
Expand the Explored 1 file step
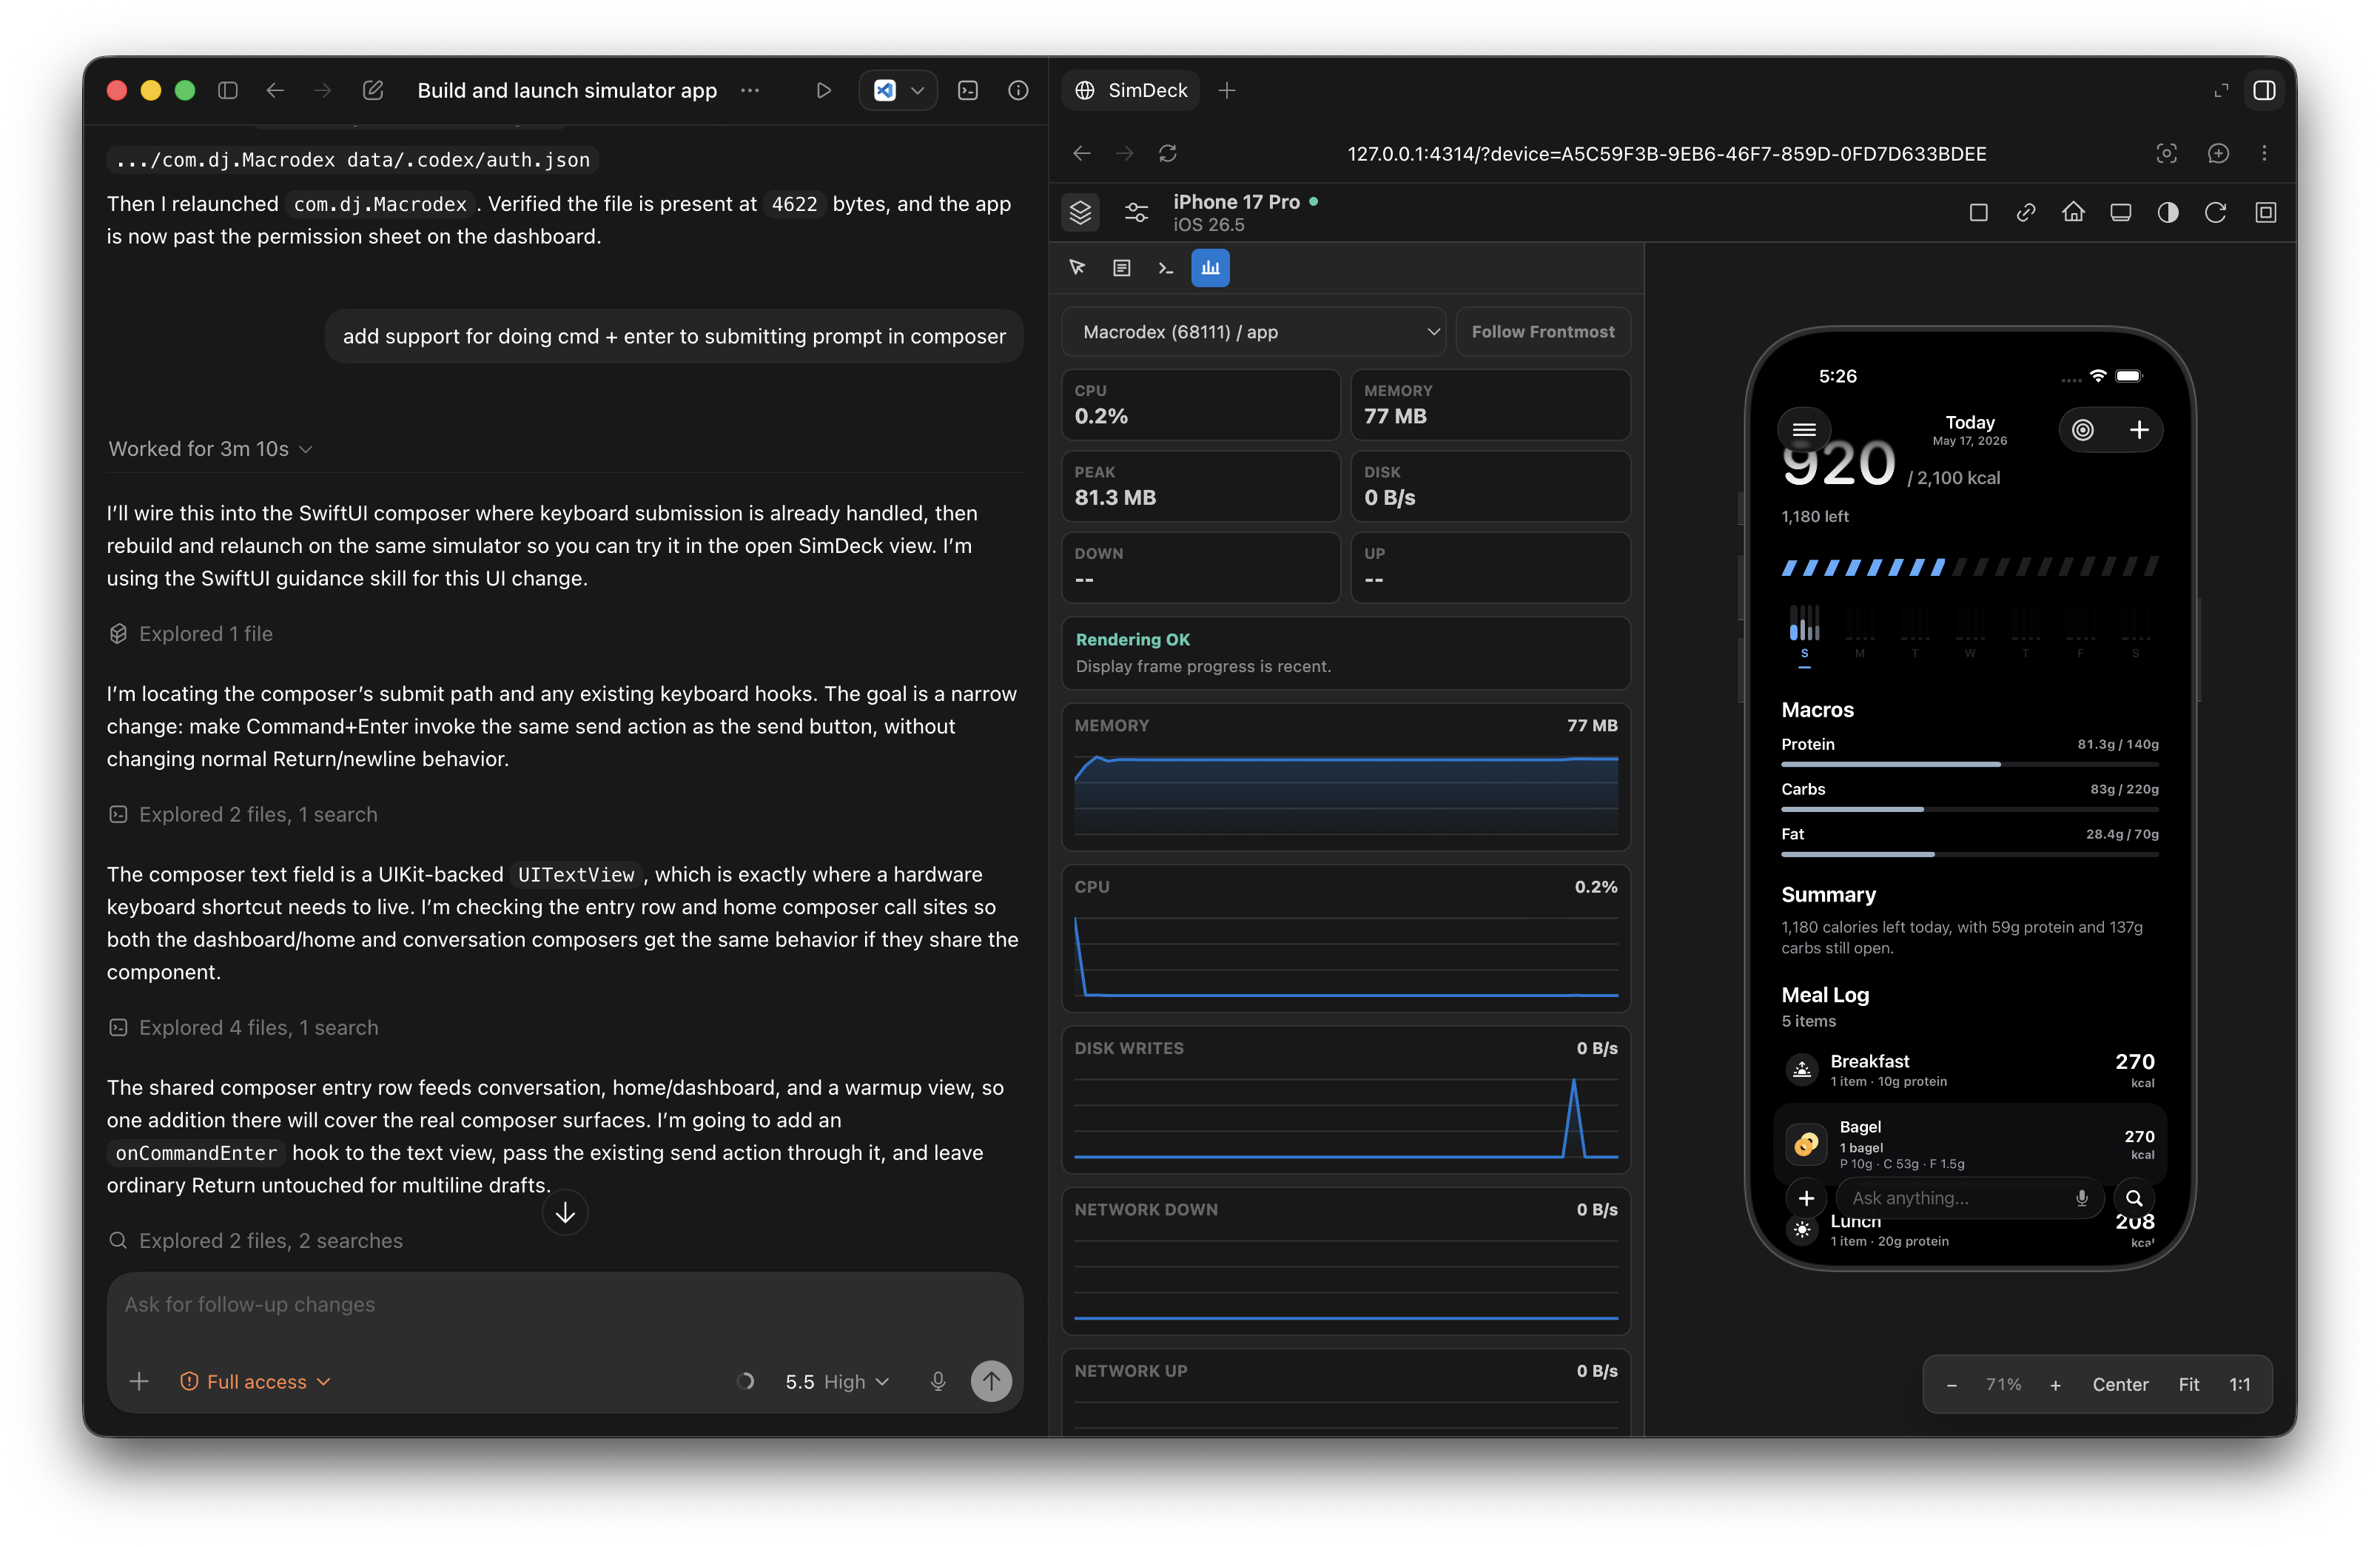[x=190, y=634]
